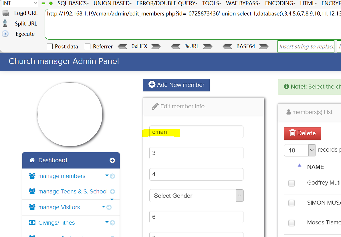Click the Execute label
Image resolution: width=341 pixels, height=237 pixels.
coord(25,34)
